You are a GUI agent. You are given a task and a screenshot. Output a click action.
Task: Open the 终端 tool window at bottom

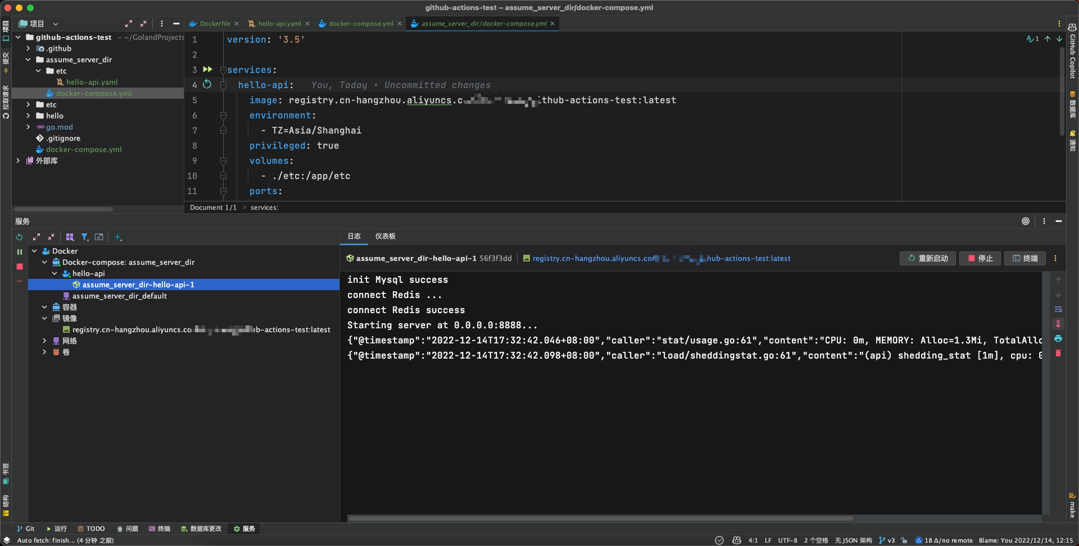(x=159, y=529)
